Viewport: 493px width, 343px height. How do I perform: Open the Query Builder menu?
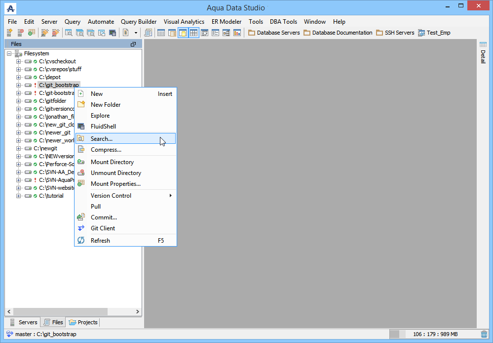pyautogui.click(x=139, y=22)
